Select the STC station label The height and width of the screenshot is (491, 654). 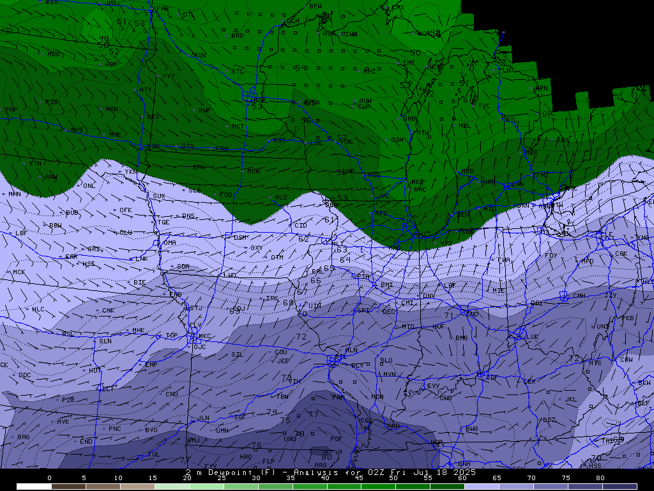tap(238, 72)
